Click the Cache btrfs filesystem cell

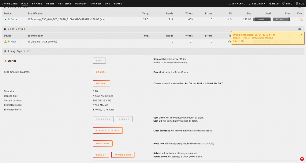229,19
